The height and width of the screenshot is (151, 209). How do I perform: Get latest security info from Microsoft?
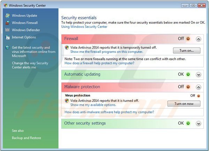(33, 51)
